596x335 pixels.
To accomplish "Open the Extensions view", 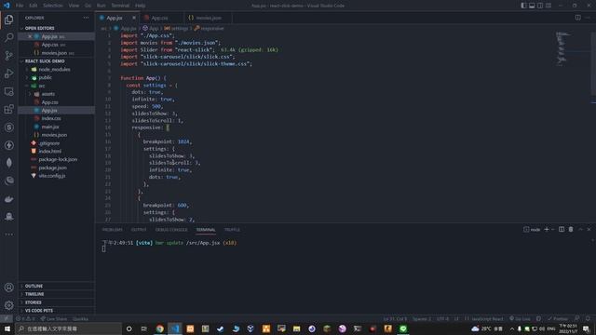I will pos(9,110).
